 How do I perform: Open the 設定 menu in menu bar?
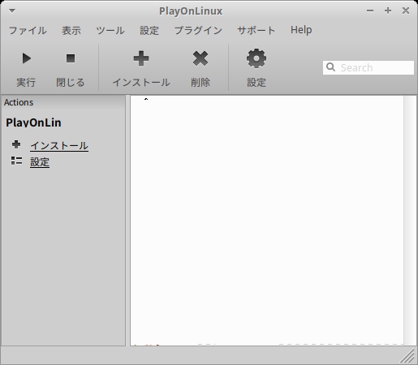[149, 30]
